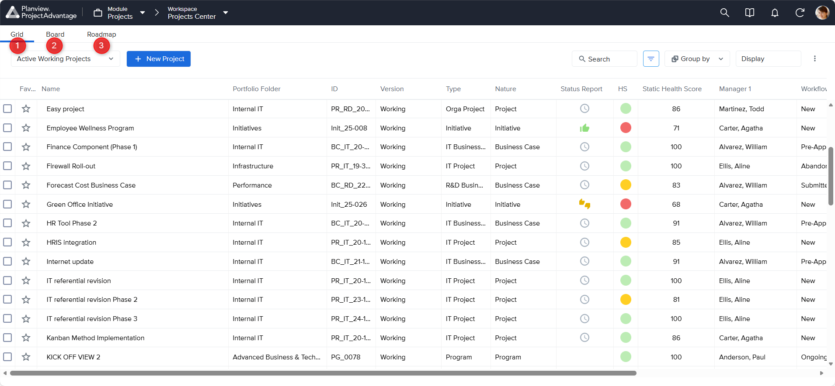Tick the HRIS integration row checkbox

pyautogui.click(x=7, y=243)
